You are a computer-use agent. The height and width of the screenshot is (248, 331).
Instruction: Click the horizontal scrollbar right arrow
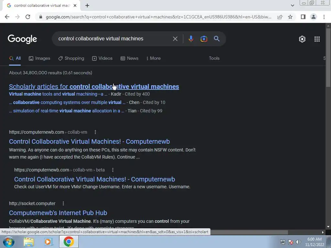click(323, 232)
